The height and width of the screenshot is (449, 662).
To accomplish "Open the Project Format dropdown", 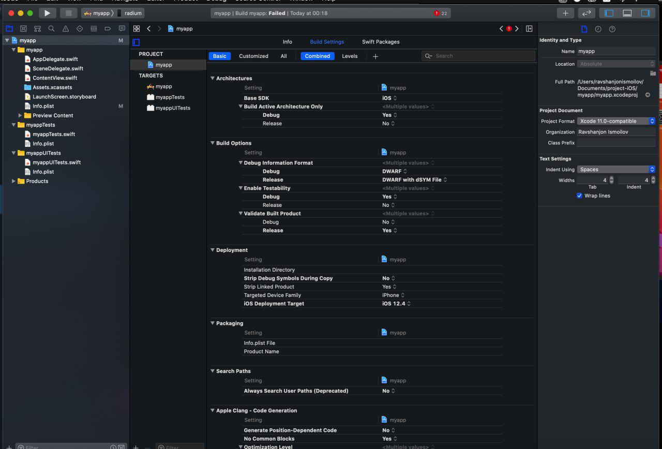I will (616, 121).
